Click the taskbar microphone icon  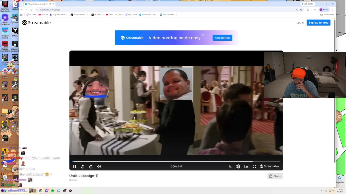click(x=326, y=191)
